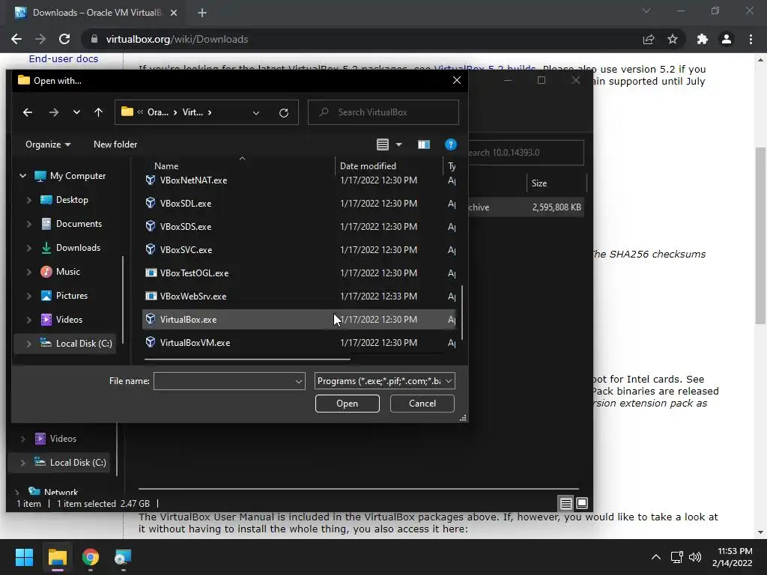Expand Documents tree node
This screenshot has height=575, width=767.
pyautogui.click(x=29, y=223)
